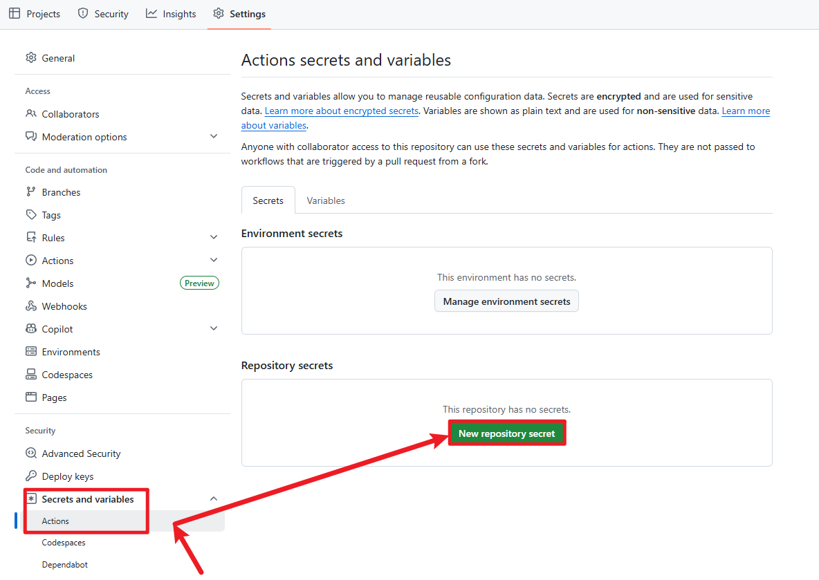Click the General gear icon in sidebar
The height and width of the screenshot is (580, 819).
31,58
